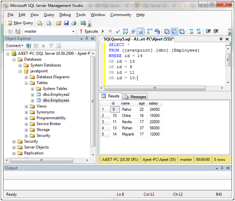Toggle Results to Grid mode
The image size is (235, 201).
click(x=174, y=31)
